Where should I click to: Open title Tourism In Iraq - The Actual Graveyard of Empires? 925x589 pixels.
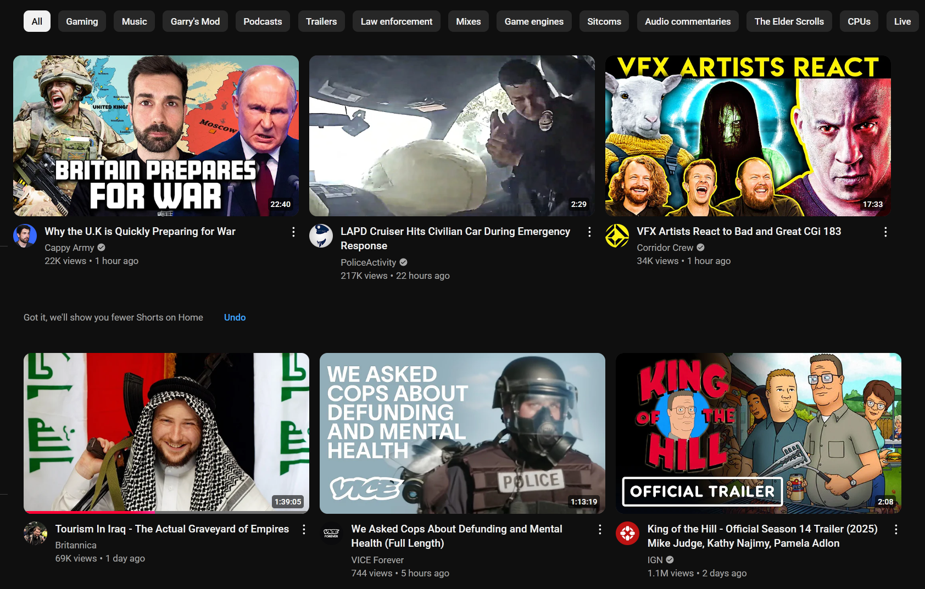172,529
